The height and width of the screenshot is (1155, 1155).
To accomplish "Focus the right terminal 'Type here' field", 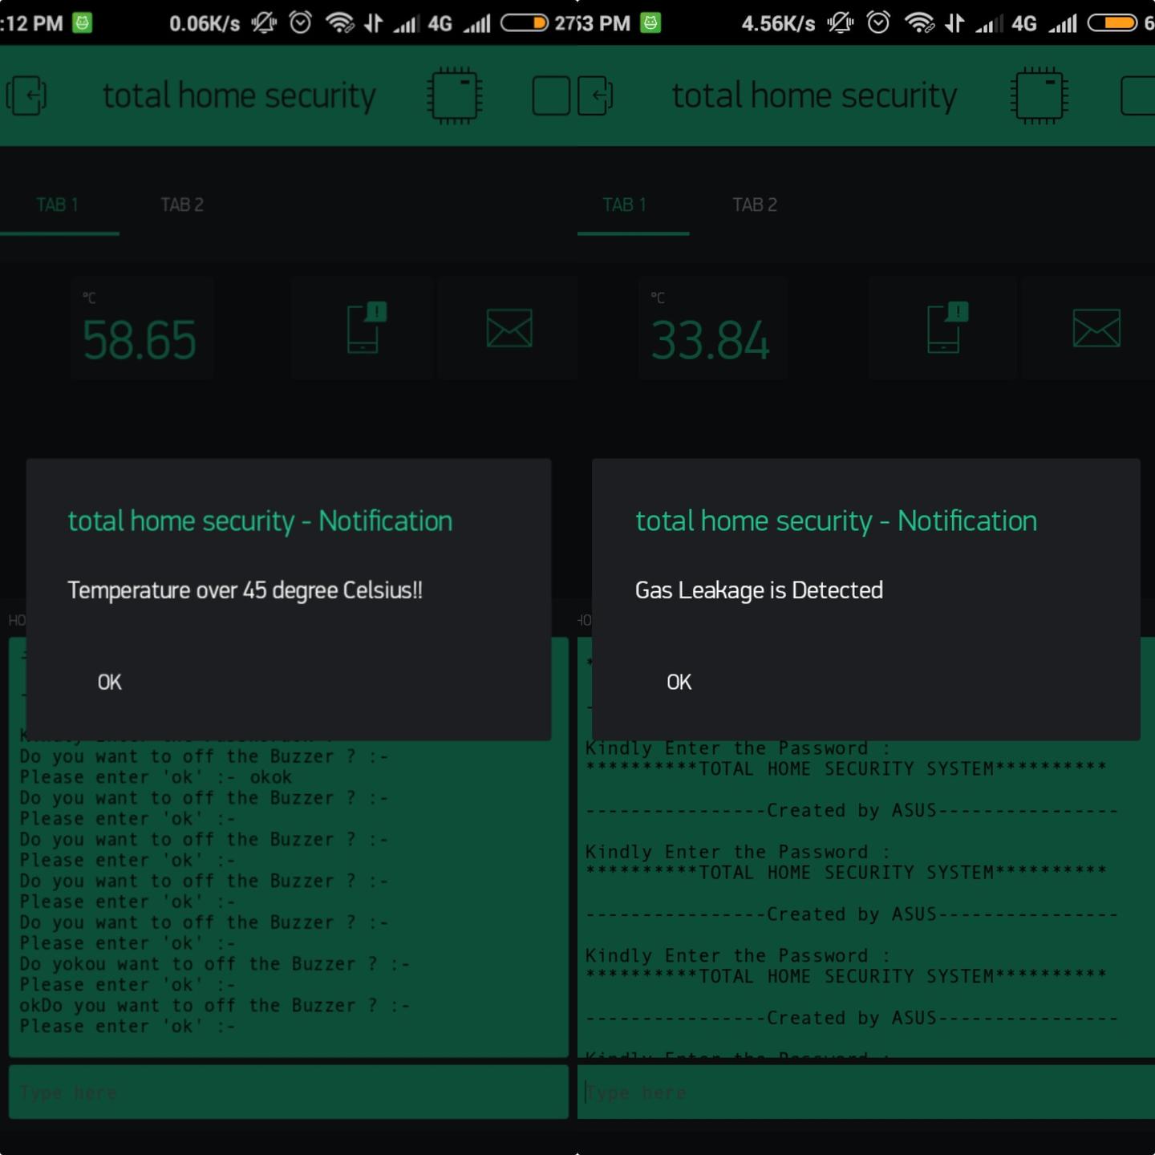I will coord(866,1092).
